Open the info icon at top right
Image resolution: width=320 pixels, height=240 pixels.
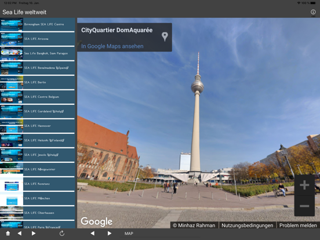[x=313, y=12]
